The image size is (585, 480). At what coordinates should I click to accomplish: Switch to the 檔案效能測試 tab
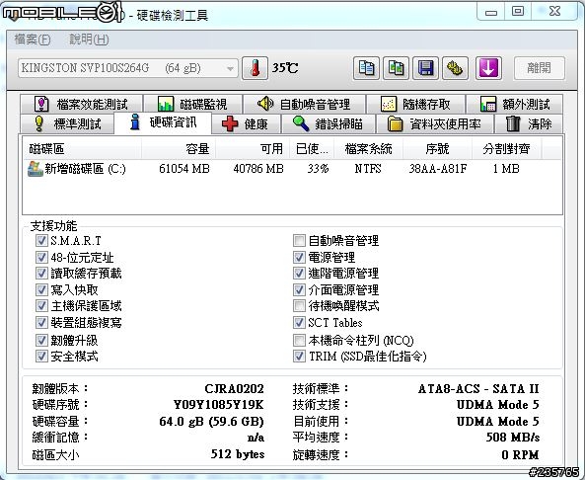click(x=82, y=104)
